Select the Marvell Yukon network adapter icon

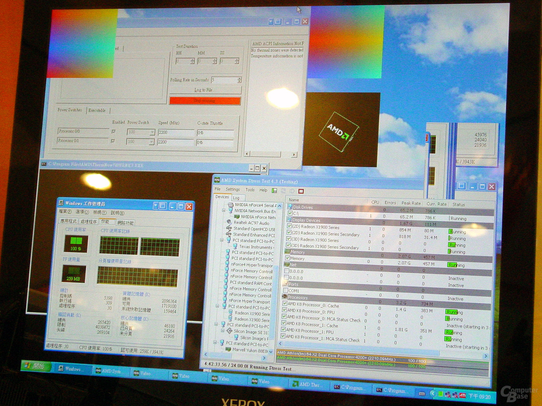228,350
